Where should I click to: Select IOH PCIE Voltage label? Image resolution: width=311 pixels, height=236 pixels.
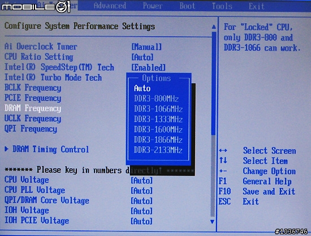(x=37, y=221)
